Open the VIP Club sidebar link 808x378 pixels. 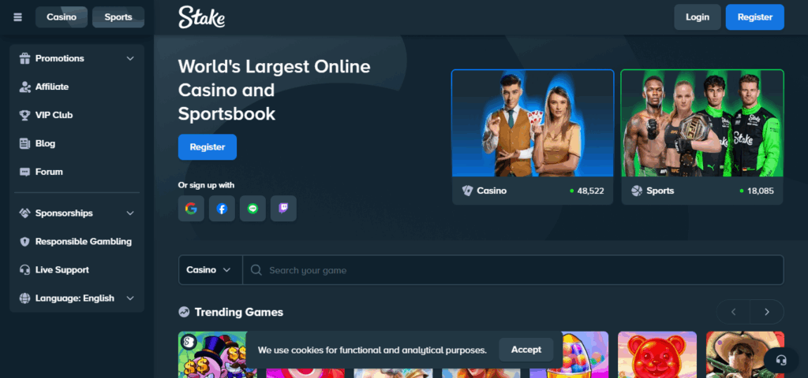(54, 115)
